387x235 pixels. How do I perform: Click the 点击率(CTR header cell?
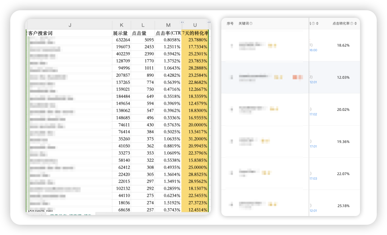(x=168, y=33)
